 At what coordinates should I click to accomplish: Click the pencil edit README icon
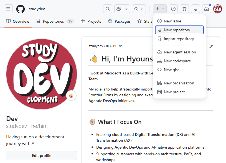coord(211,46)
